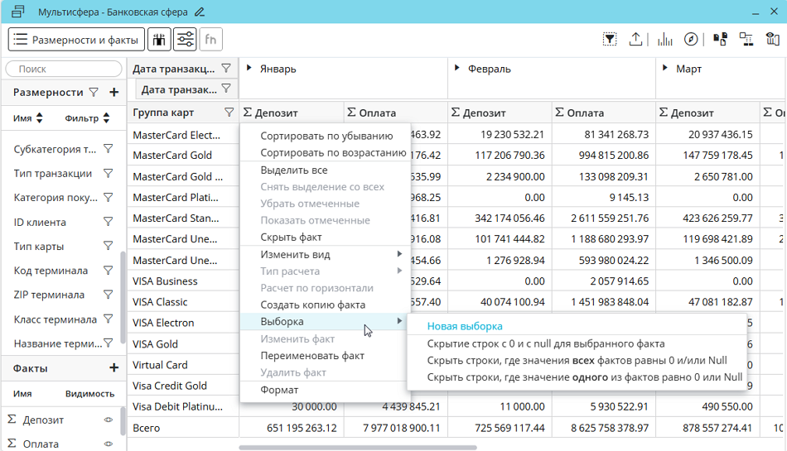787x451 pixels.
Task: Expand the Январь column group
Action: 249,69
